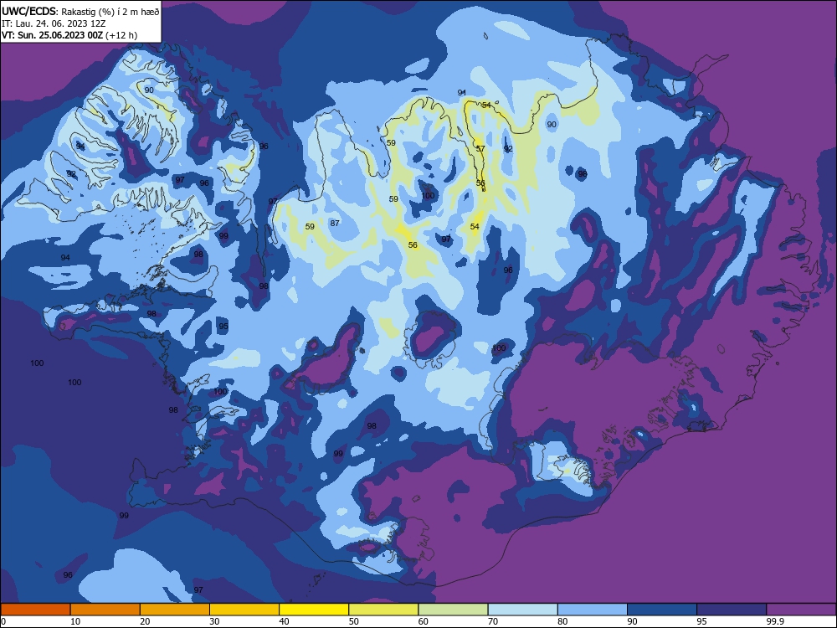Click the legend tick label "30"
The height and width of the screenshot is (628, 837).
(214, 621)
